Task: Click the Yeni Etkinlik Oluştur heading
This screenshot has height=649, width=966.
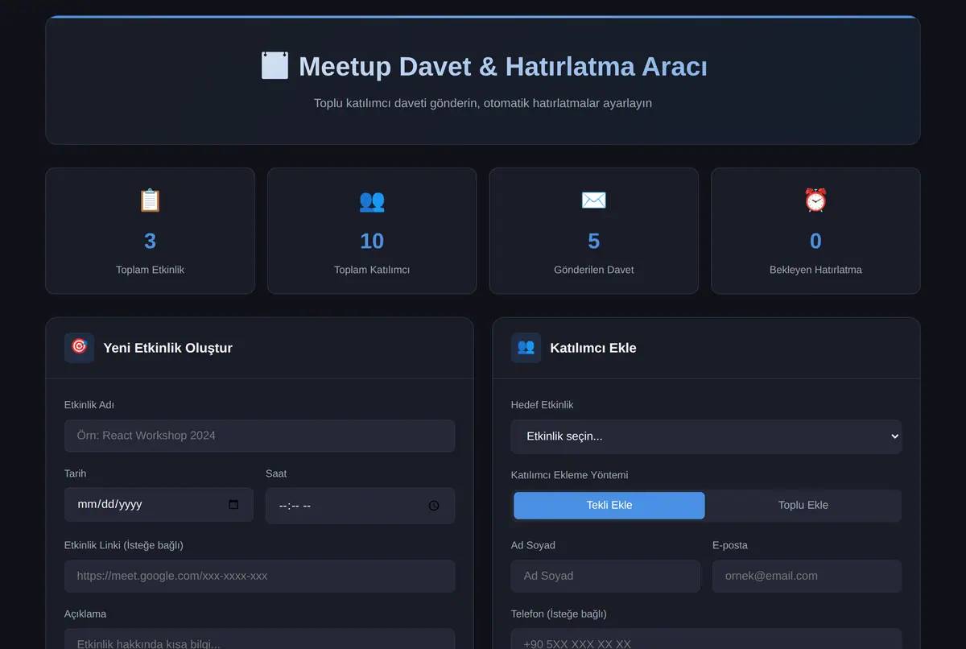Action: (x=168, y=348)
